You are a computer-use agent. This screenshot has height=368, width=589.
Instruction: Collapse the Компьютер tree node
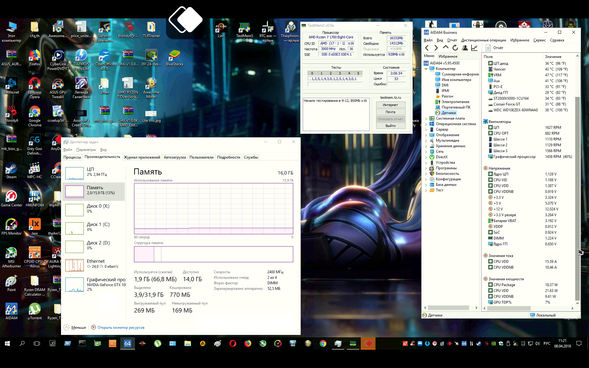tap(426, 69)
